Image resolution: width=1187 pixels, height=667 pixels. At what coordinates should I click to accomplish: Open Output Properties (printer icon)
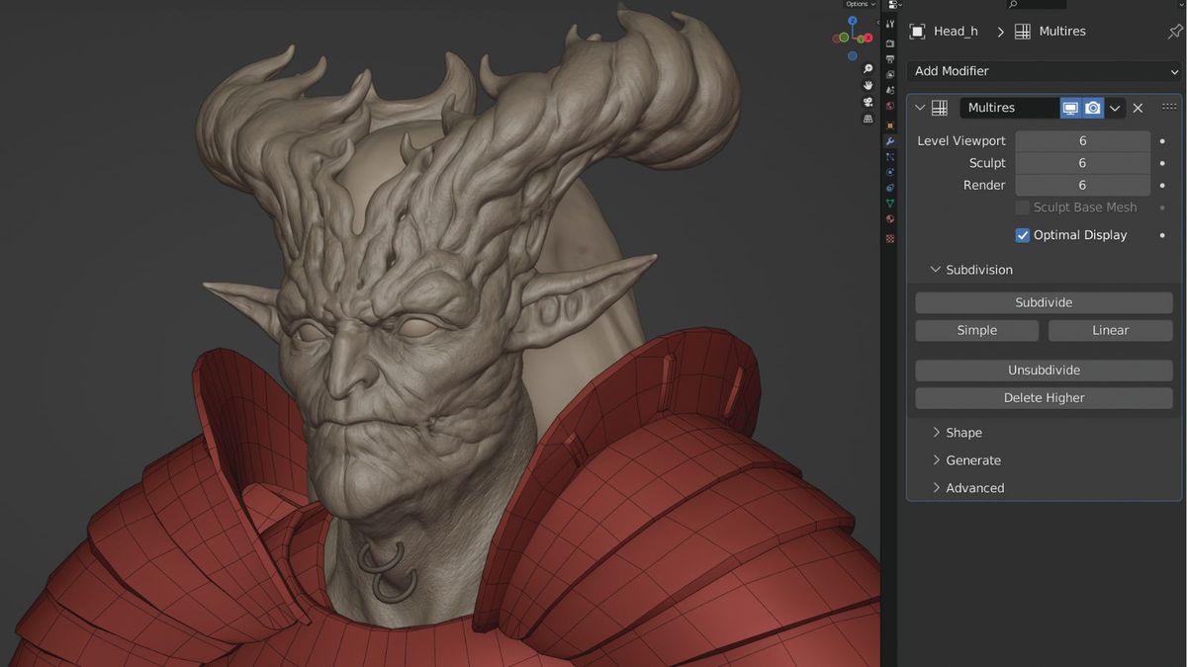click(889, 57)
